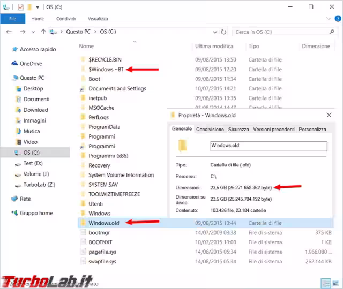This screenshot has height=289, width=343.
Task: Switch to the Condividi ribbon tab
Action: point(66,19)
